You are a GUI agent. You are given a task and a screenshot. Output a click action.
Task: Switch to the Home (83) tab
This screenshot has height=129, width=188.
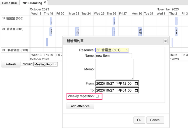pyautogui.click(x=9, y=3)
